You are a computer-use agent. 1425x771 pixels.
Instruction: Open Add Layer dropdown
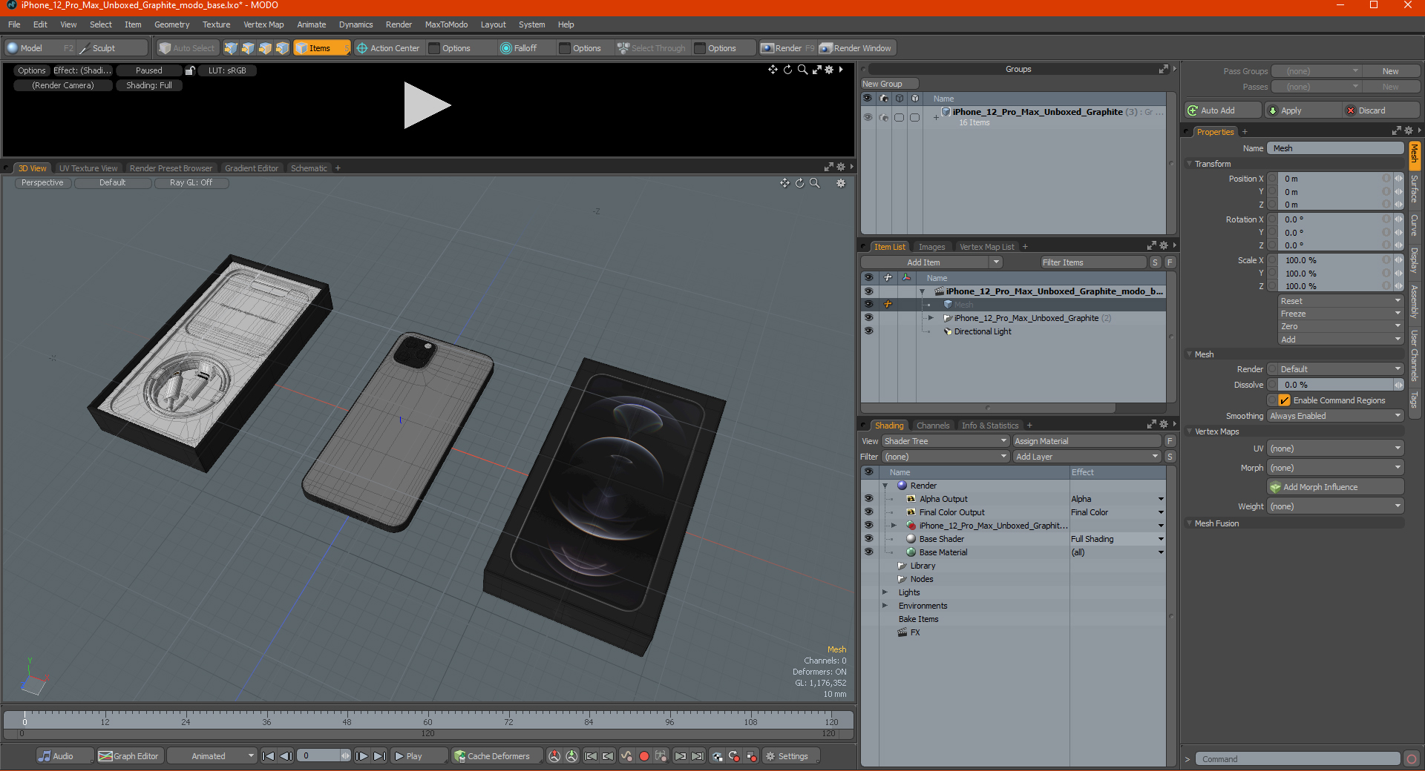1087,457
